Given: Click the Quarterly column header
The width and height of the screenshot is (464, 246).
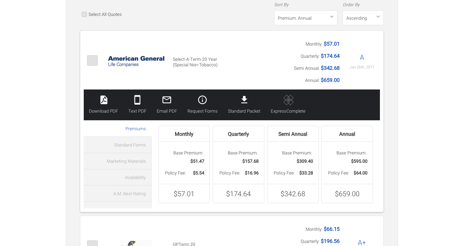Looking at the screenshot, I should click(238, 134).
